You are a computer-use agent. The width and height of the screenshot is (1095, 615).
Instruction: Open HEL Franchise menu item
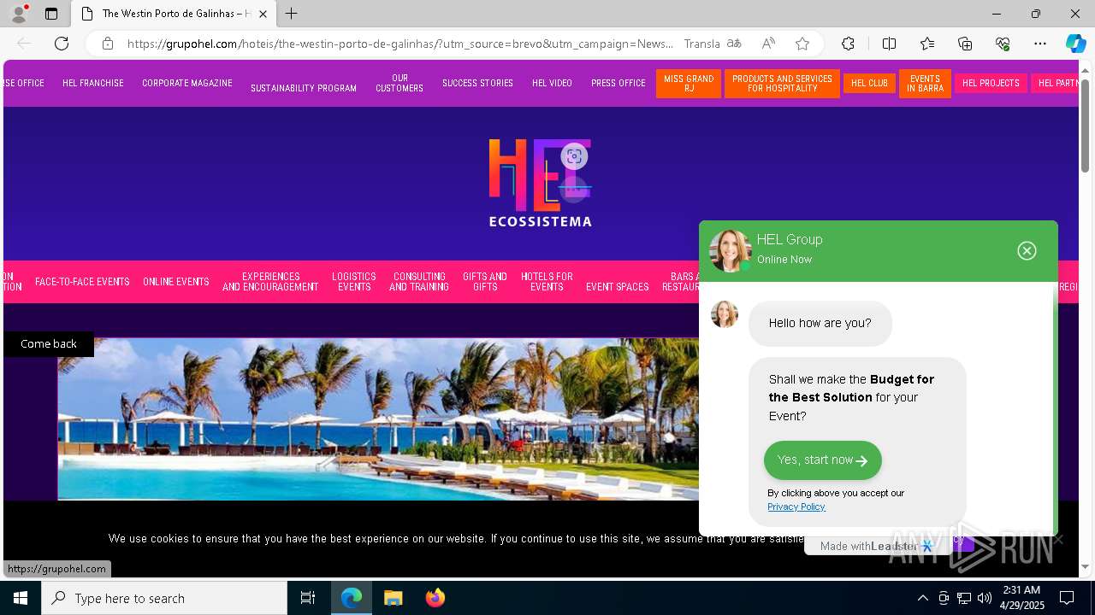click(x=93, y=83)
